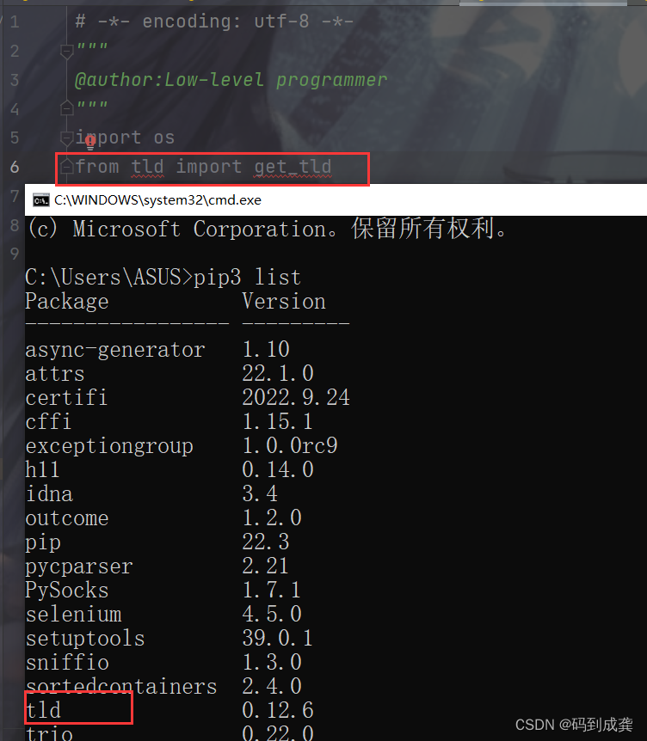Click the 'setuptools' package name

click(x=85, y=639)
